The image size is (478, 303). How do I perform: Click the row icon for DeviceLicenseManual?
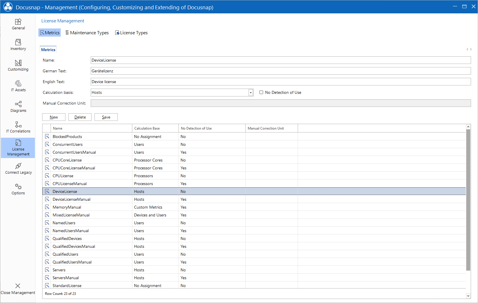[x=47, y=199]
